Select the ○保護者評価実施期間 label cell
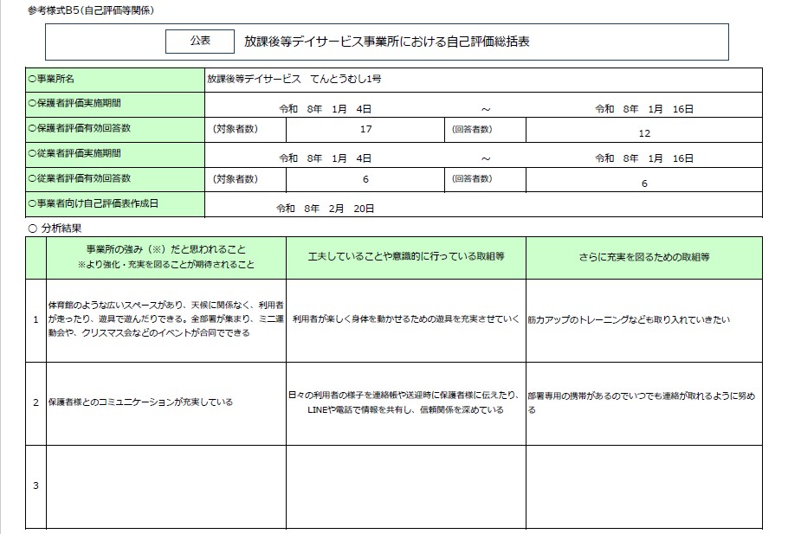 [x=114, y=104]
